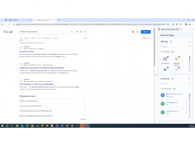Open File Explorer from the taskbar
The height and width of the screenshot is (146, 195).
(17, 126)
